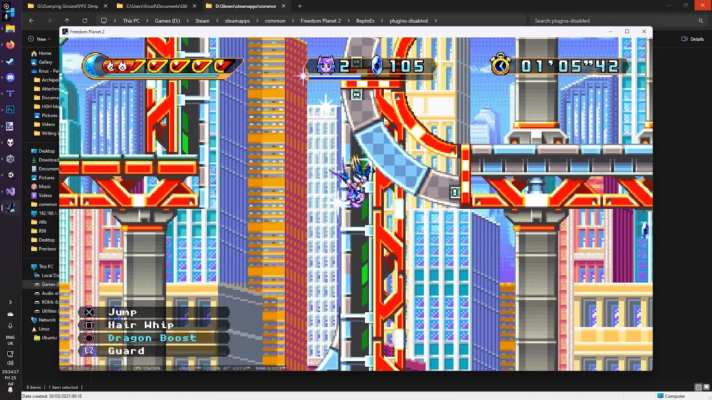Add a new File Explorer tab

(300, 6)
